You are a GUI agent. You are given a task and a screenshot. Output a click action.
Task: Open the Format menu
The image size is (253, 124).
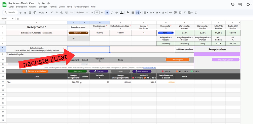pos(53,7)
